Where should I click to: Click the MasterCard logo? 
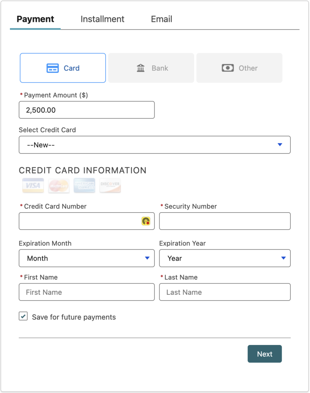59,185
